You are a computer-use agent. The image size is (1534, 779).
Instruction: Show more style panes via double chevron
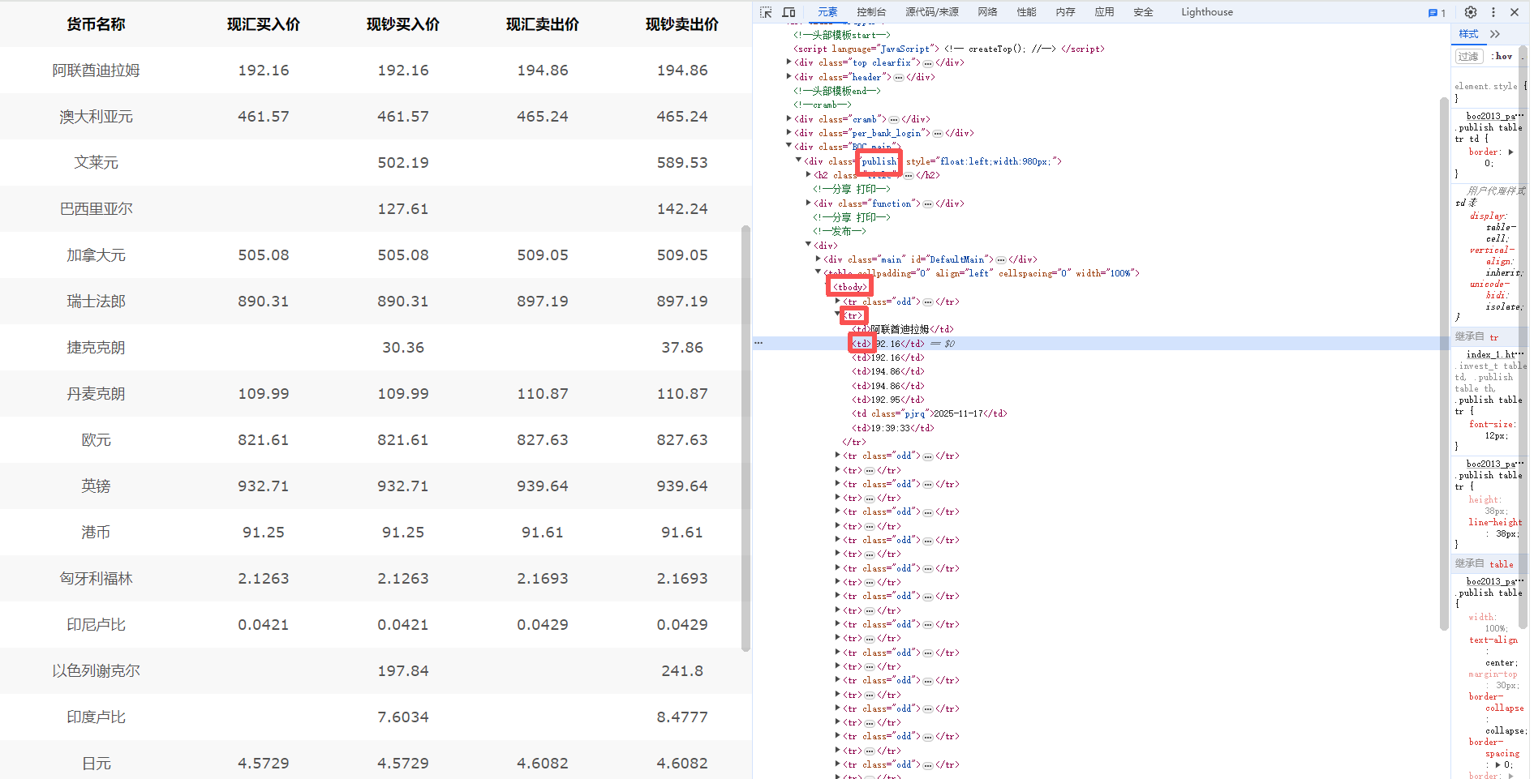coord(1495,34)
